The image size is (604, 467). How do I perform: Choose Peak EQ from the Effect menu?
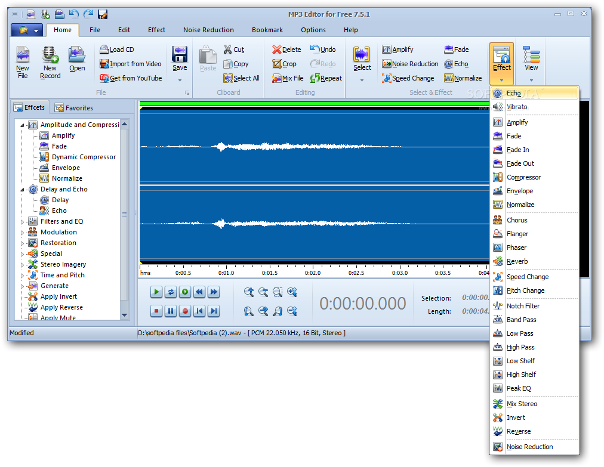tap(535, 388)
